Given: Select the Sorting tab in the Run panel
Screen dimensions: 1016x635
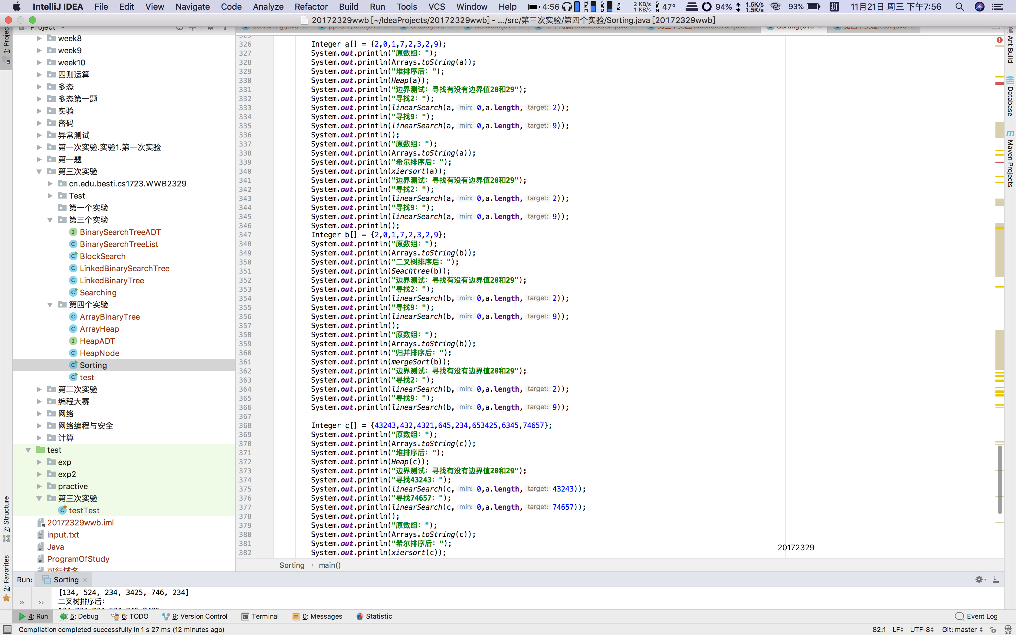Looking at the screenshot, I should pyautogui.click(x=66, y=580).
